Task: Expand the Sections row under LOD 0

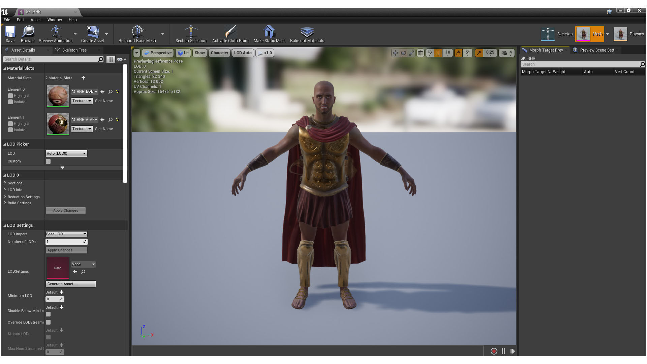Action: (5, 183)
